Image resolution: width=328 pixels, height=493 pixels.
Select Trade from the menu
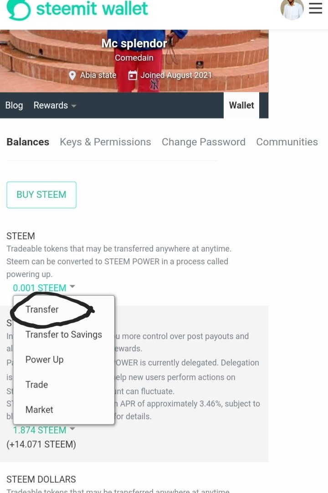(37, 385)
